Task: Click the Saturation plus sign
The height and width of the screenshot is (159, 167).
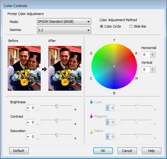Action: pyautogui.click(x=75, y=138)
